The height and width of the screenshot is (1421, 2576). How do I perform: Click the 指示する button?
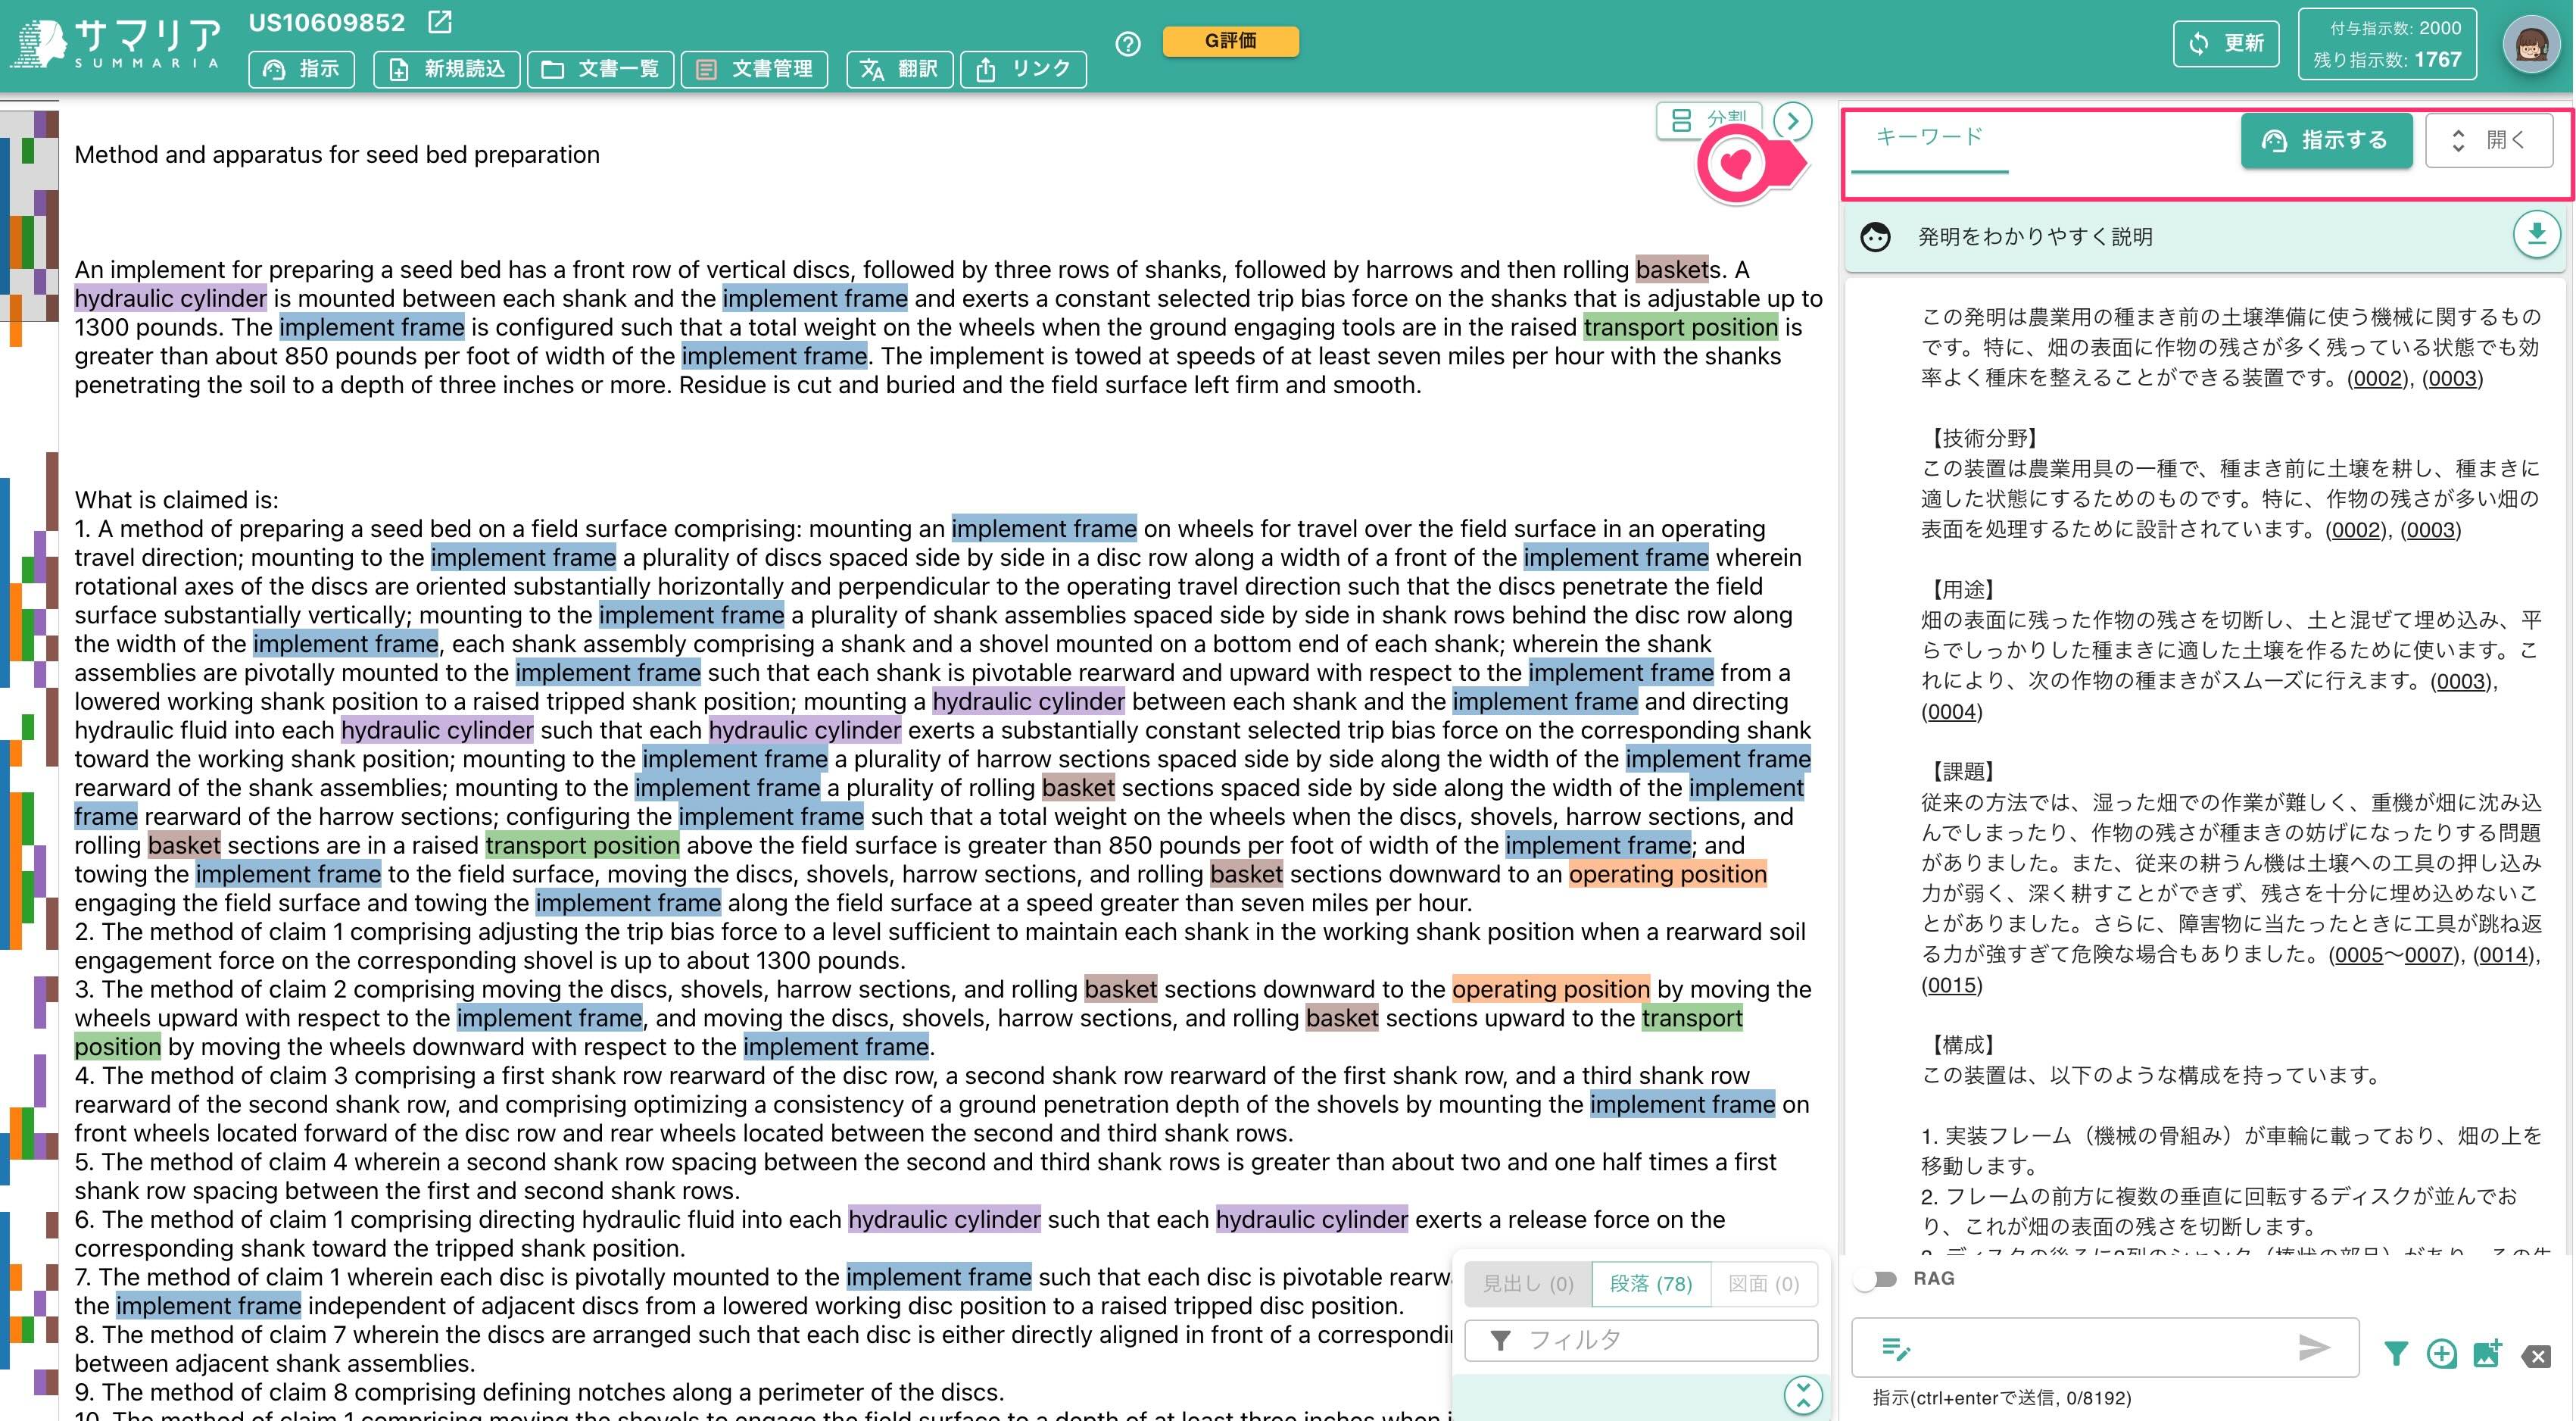[x=2326, y=141]
